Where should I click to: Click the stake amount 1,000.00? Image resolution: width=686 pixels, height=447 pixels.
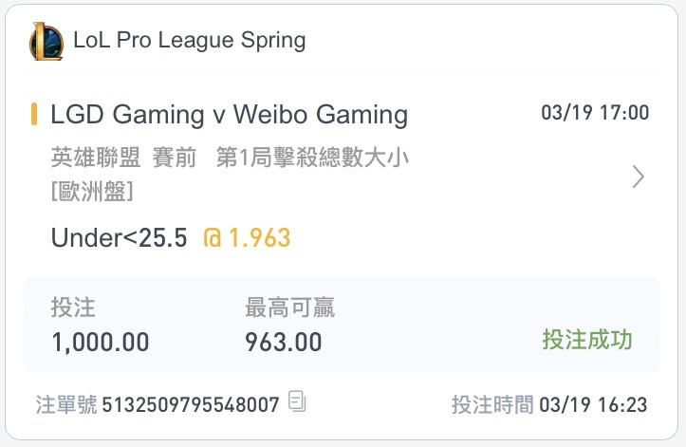[x=101, y=342]
